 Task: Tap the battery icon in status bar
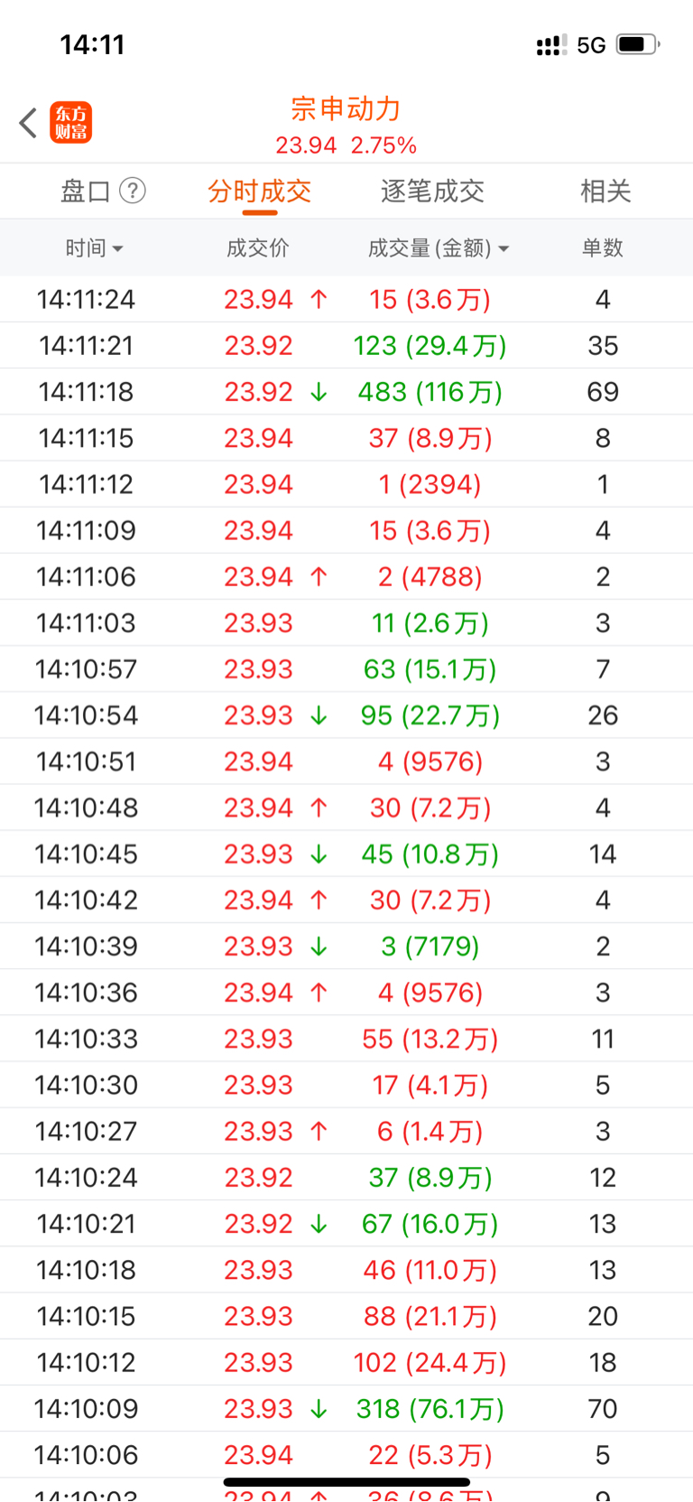coord(638,44)
